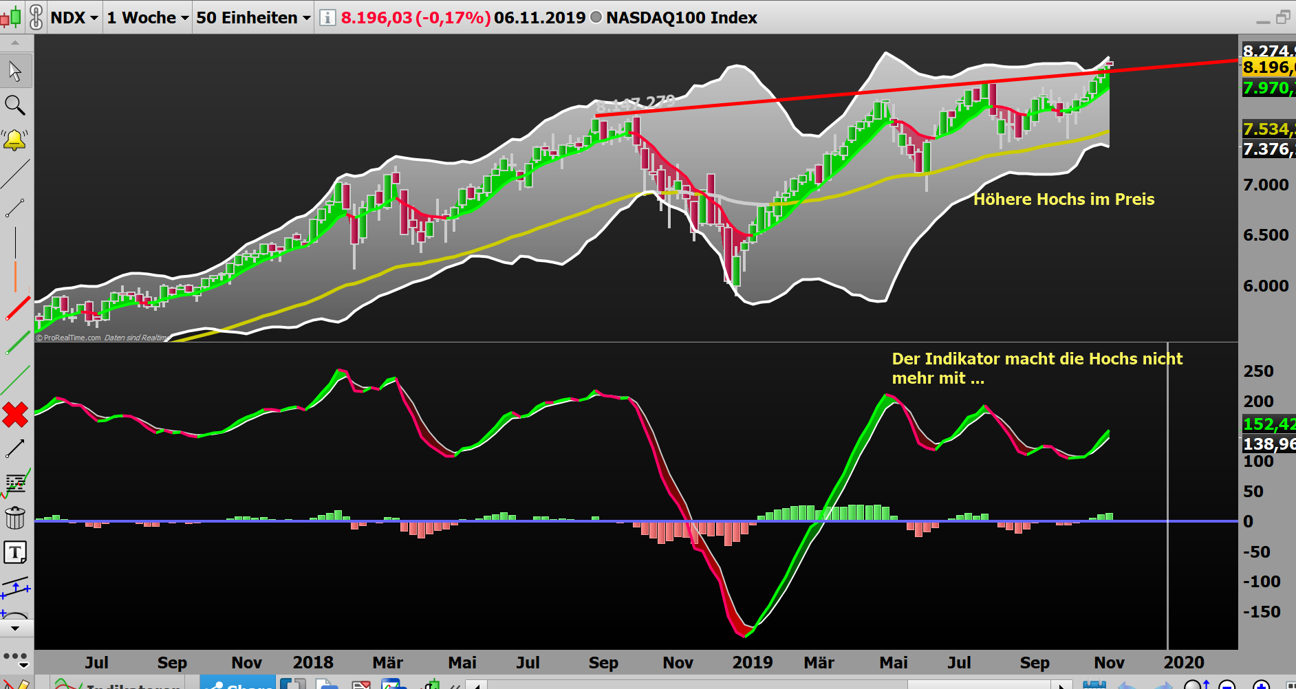Select the arrow drawing tool
The image size is (1296, 689).
[x=15, y=448]
